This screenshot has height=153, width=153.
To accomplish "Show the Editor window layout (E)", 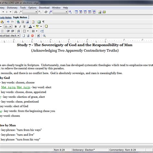I will 94,12.
